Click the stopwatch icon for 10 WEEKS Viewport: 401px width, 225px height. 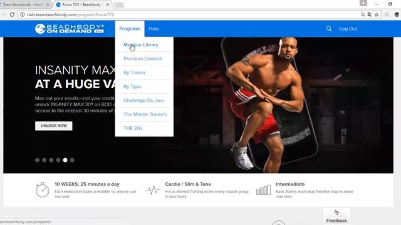(x=42, y=190)
